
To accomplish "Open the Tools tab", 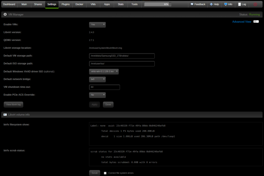I will (x=135, y=4).
